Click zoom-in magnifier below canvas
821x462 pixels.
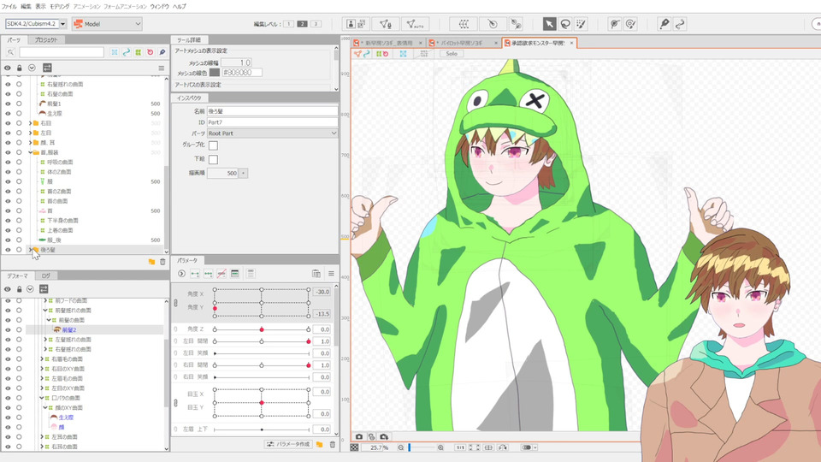(440, 447)
